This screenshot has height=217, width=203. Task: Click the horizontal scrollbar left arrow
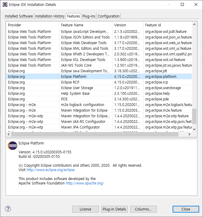point(9,134)
